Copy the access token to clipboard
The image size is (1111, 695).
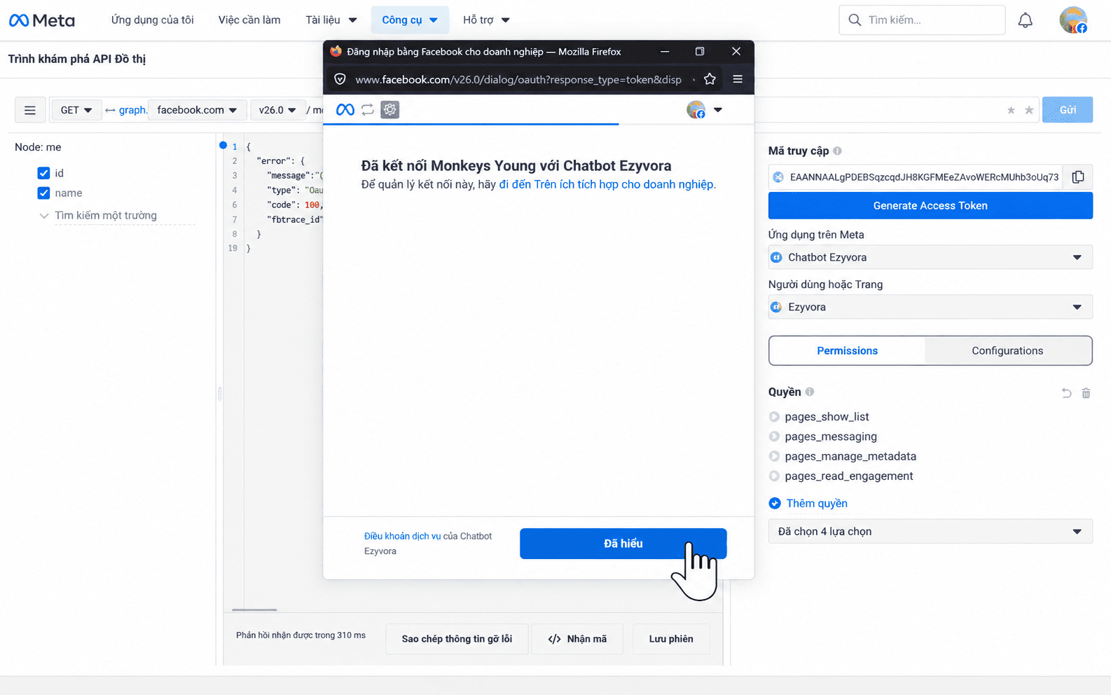tap(1078, 177)
